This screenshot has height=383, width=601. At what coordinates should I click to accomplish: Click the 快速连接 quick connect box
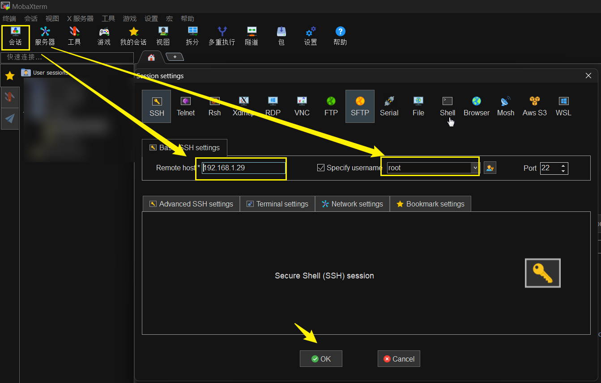click(x=67, y=57)
